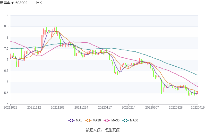This screenshot has height=133, width=206.
Task: Click the 20211112 date axis label
Action: coord(34,108)
